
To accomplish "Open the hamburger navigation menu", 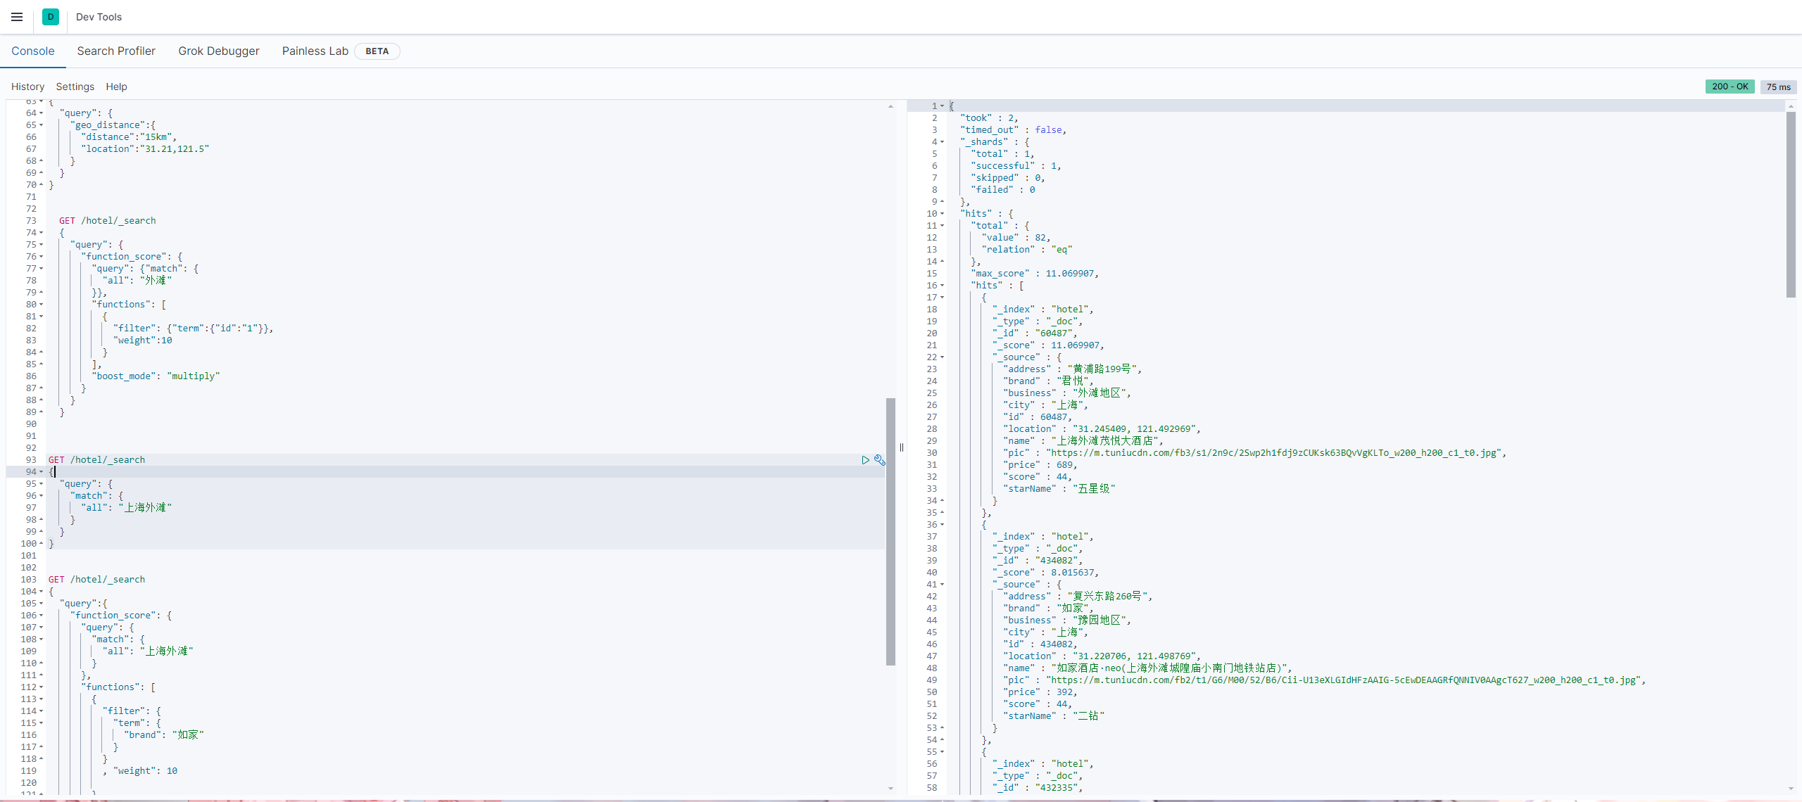I will tap(17, 17).
